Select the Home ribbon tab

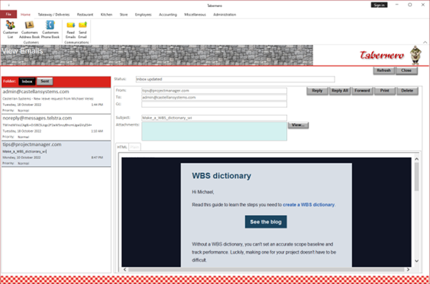[25, 14]
